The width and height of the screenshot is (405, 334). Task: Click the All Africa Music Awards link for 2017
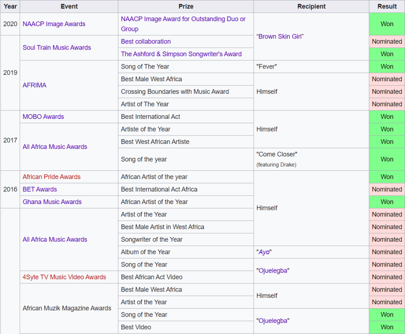55,147
